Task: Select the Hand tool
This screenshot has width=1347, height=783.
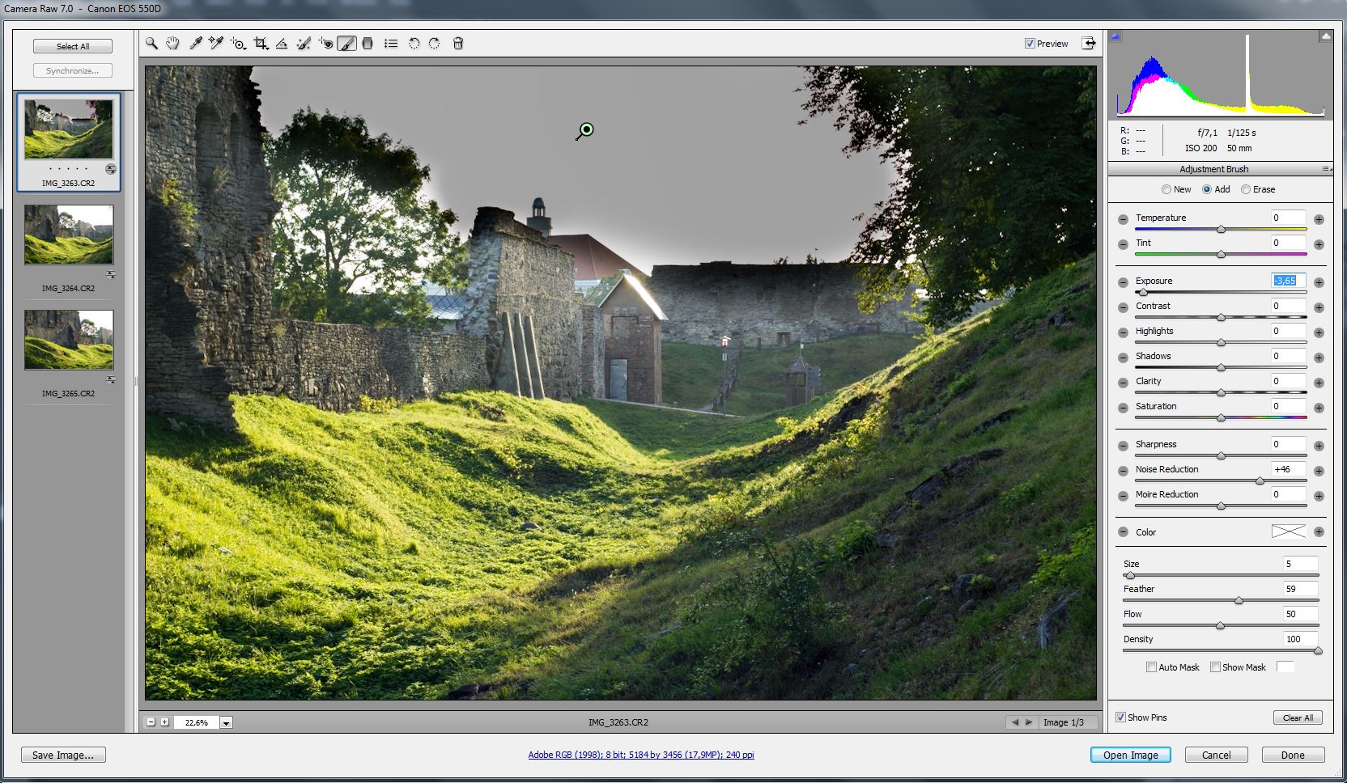Action: [172, 44]
